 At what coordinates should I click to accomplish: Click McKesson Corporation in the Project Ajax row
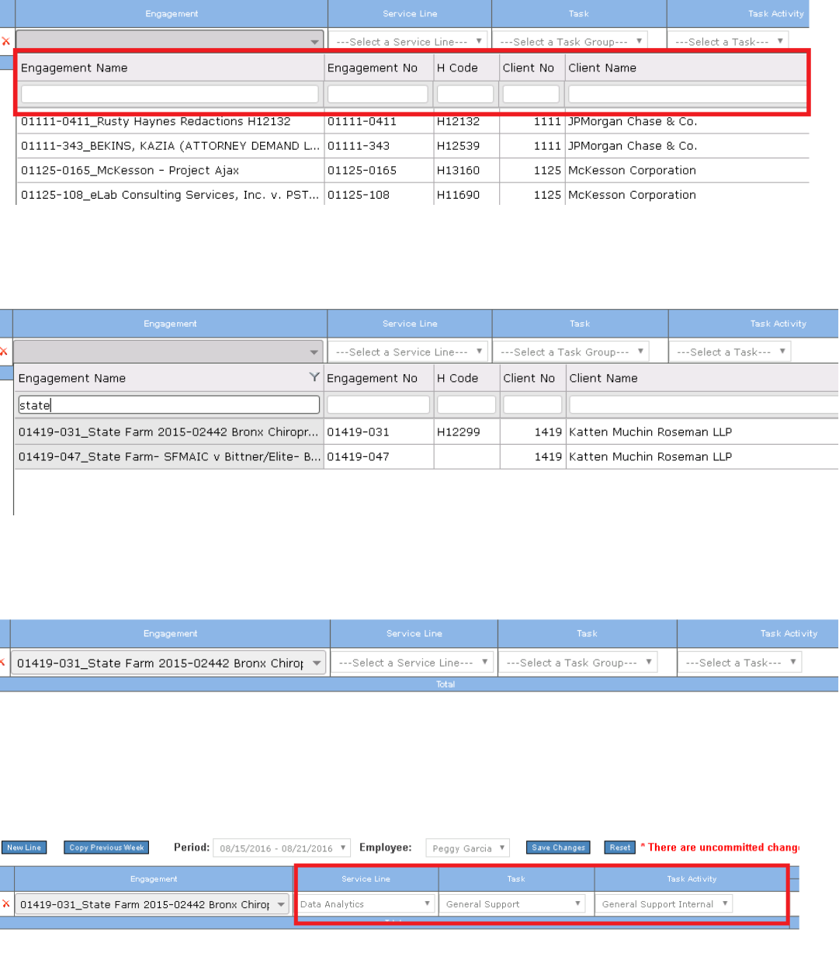point(632,171)
